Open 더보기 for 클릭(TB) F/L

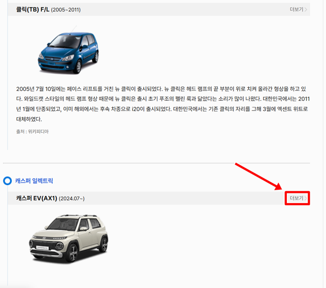pyautogui.click(x=298, y=9)
